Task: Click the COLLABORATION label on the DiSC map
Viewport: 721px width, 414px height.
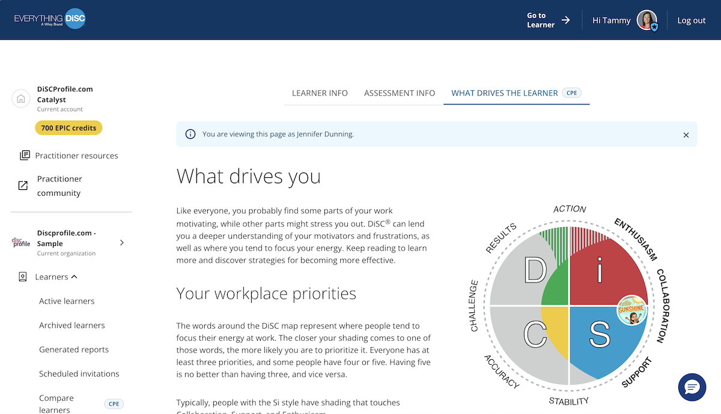Action: click(x=663, y=306)
